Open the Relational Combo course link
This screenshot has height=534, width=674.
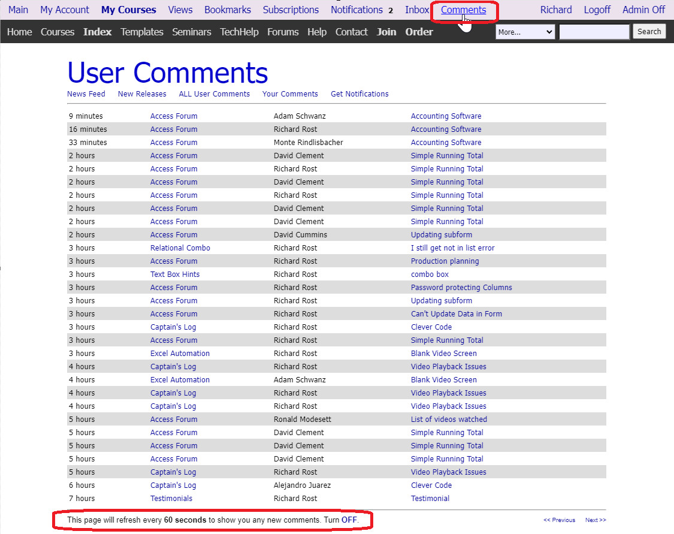tap(180, 248)
